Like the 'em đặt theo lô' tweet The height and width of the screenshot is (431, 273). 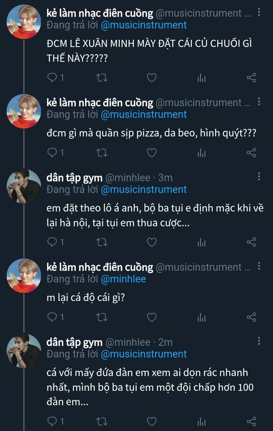coord(152,242)
